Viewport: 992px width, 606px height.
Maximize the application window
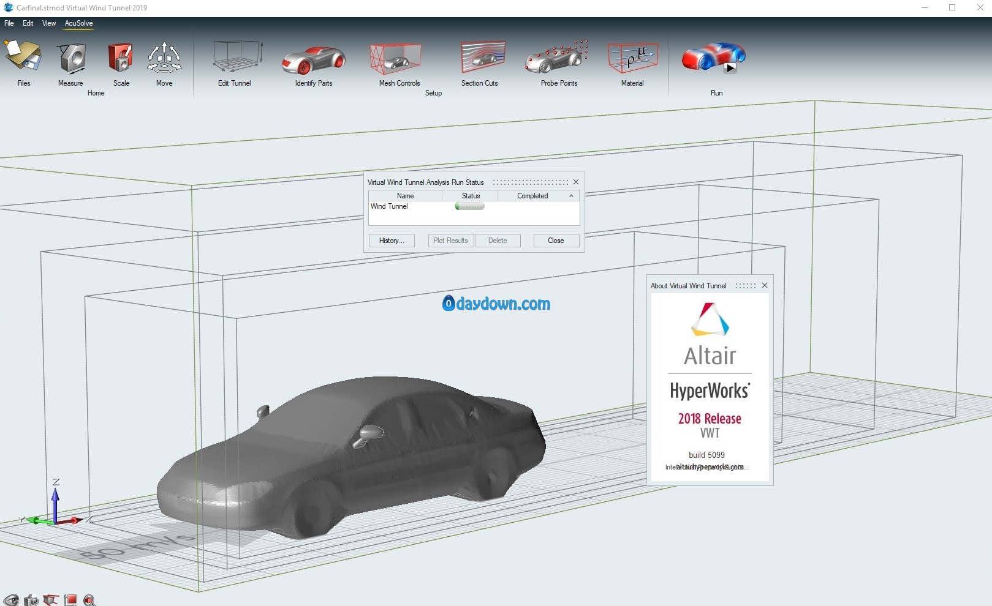click(x=952, y=7)
